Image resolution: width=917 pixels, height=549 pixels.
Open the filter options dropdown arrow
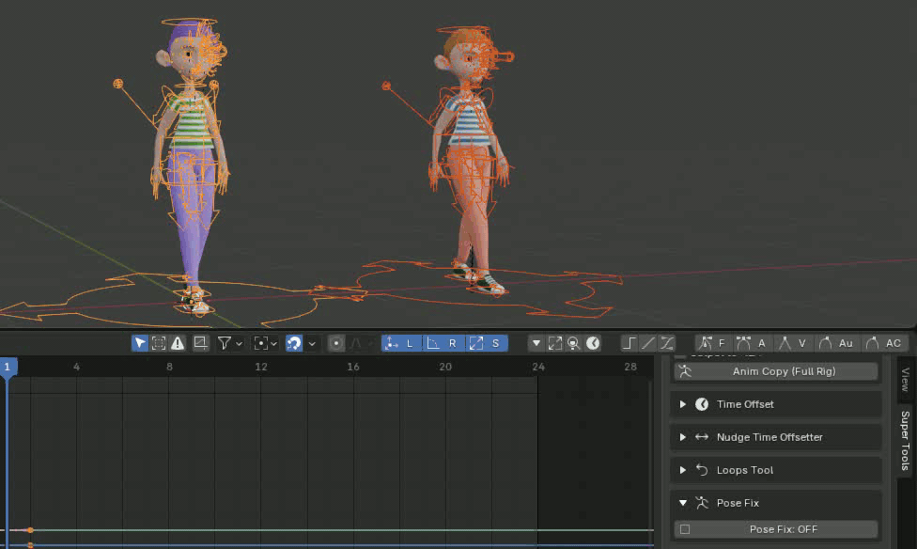[239, 343]
